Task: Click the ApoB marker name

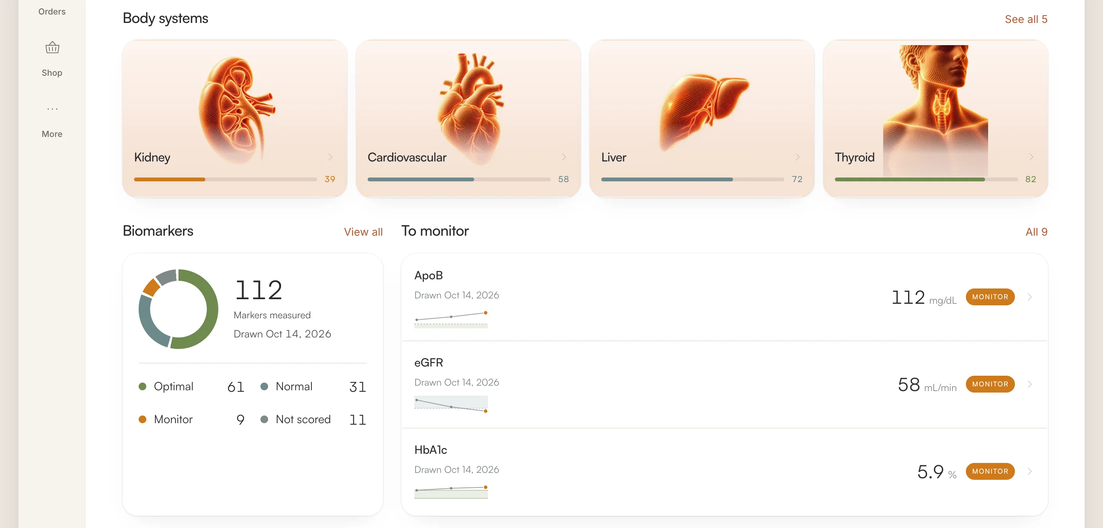Action: pyautogui.click(x=429, y=275)
